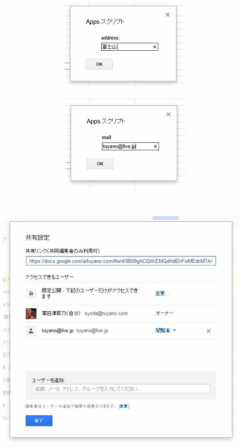Click the mail text input field
The width and height of the screenshot is (242, 447).
[127, 147]
